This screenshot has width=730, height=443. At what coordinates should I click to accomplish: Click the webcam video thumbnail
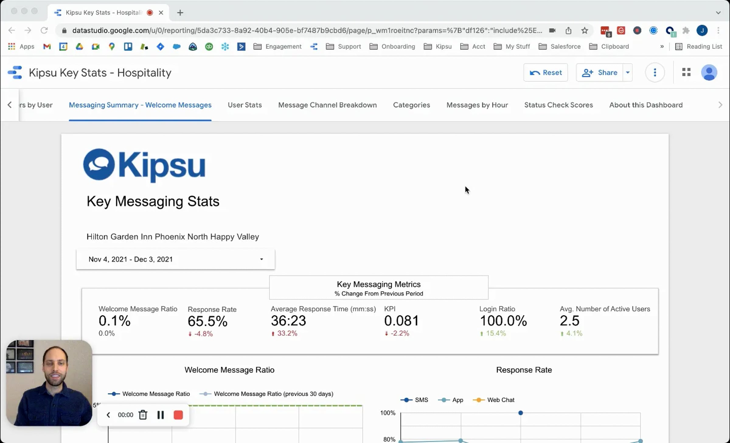(49, 383)
